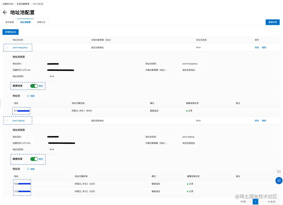Open the blue grid floating menu icon
The image size is (283, 205).
click(279, 180)
